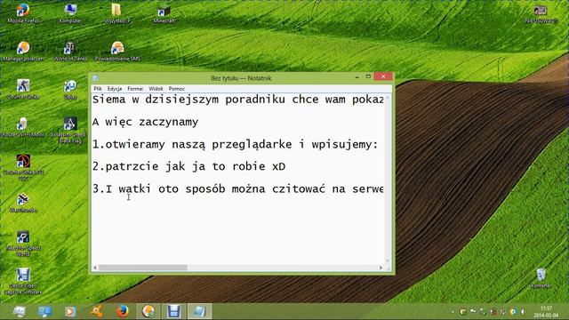Launch the World of Tanks desktop shortcut

tap(70, 52)
